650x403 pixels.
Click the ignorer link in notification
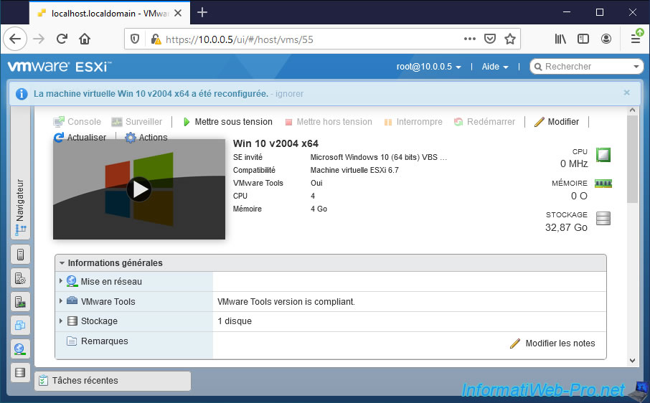pyautogui.click(x=290, y=93)
